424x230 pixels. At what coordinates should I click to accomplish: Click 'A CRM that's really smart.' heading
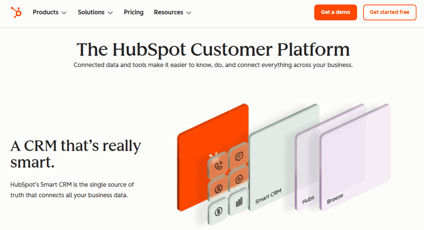coord(75,154)
